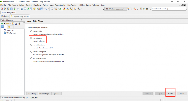
Task: Open the Database menu
Action: point(37,5)
